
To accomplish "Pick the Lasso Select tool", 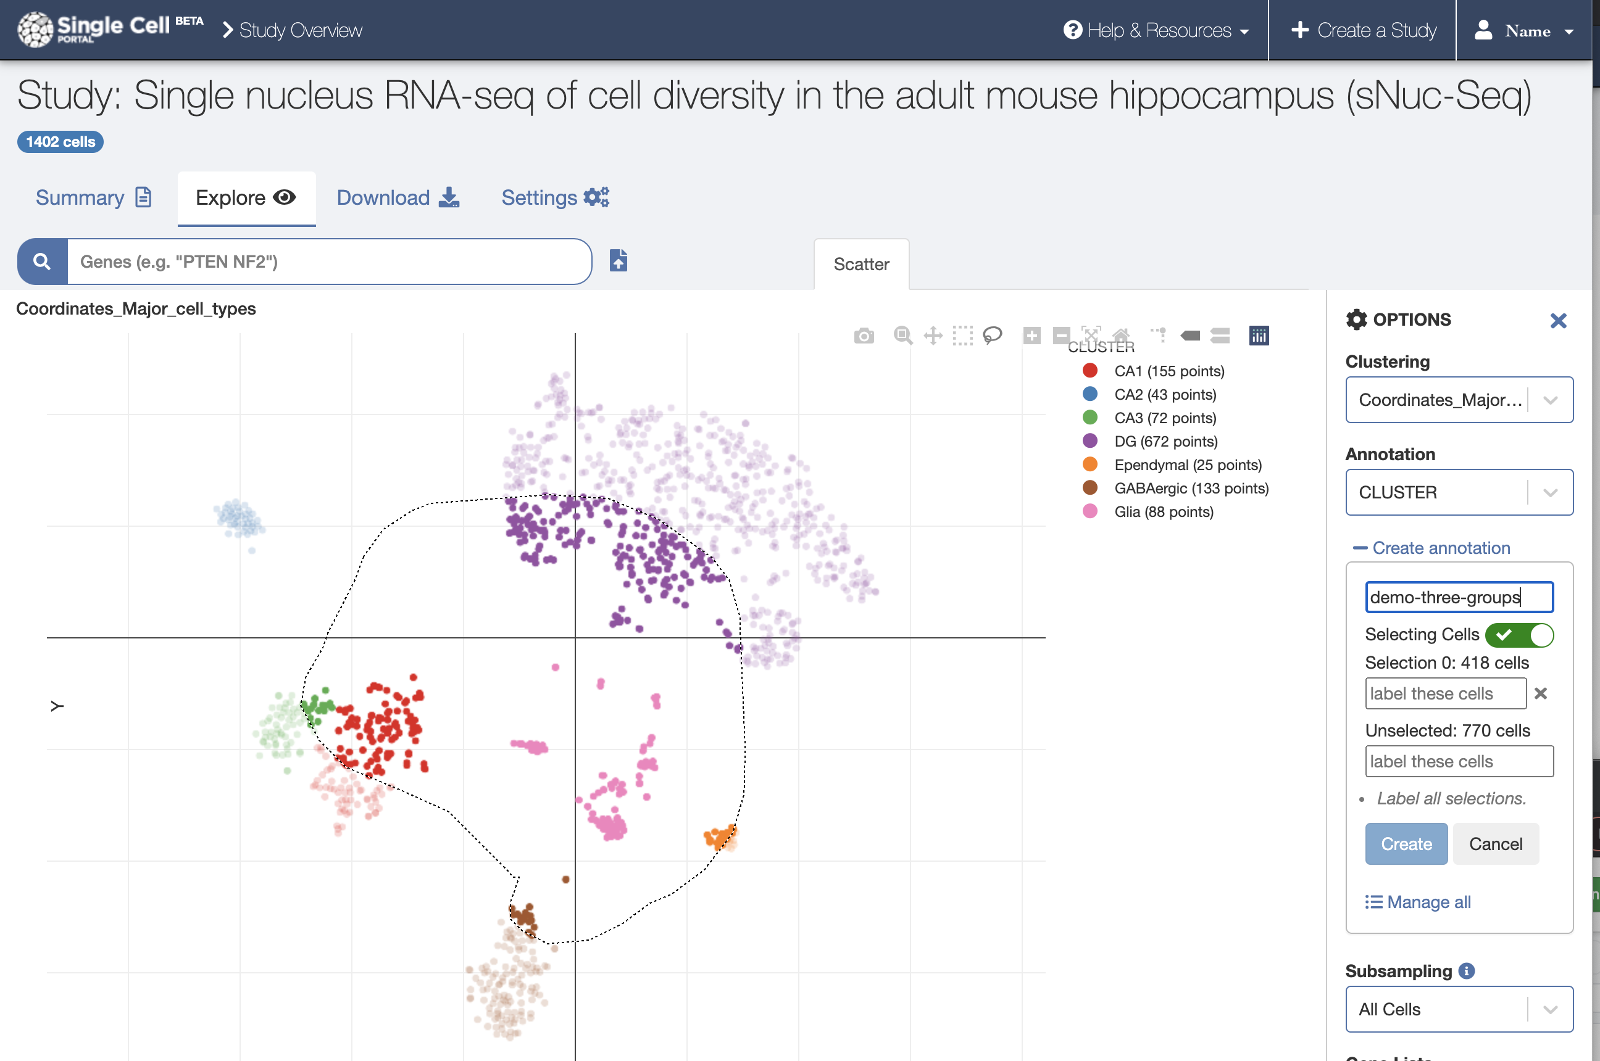I will 992,336.
